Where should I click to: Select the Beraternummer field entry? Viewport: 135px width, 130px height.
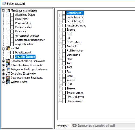(75, 93)
